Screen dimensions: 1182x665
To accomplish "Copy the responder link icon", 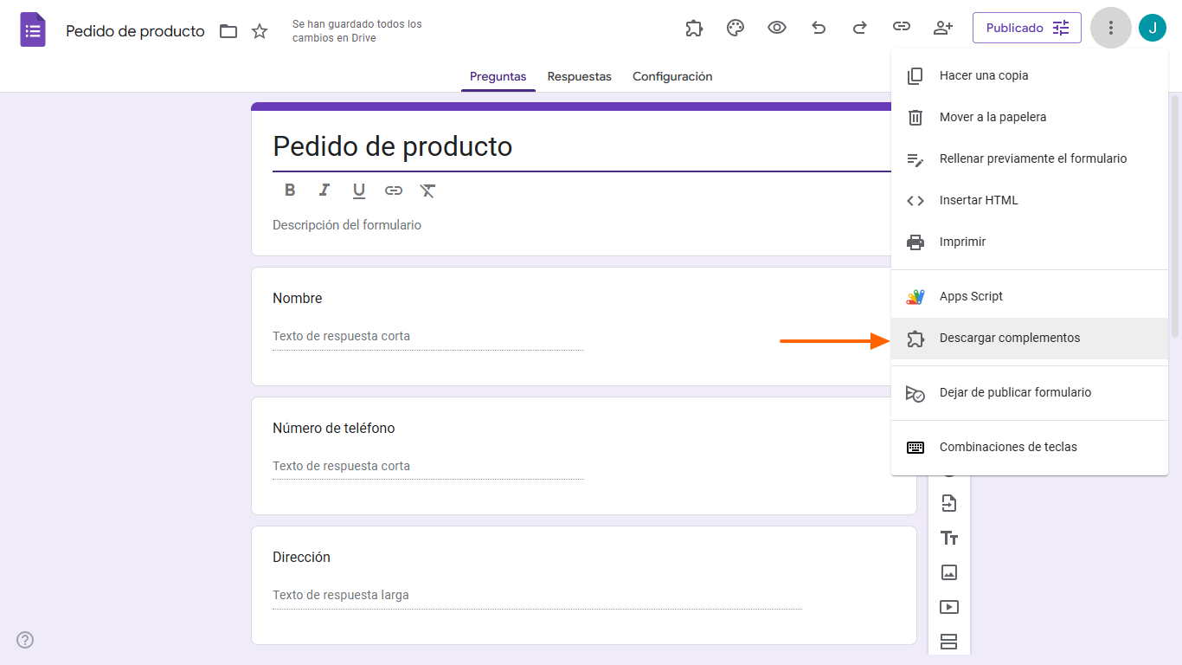I will 901,28.
